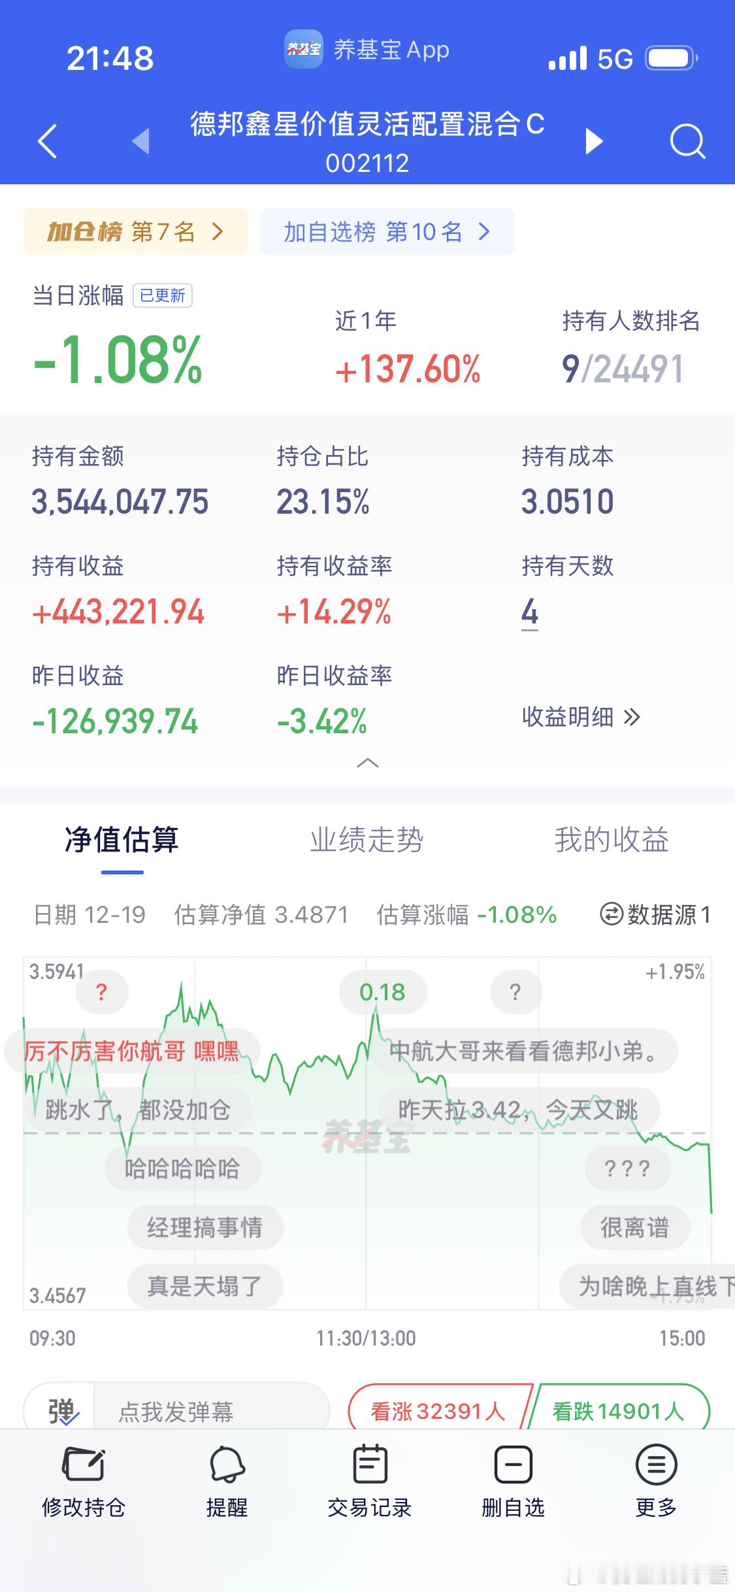The image size is (735, 1592).
Task: Tap the 已更新 badge
Action: [x=163, y=295]
